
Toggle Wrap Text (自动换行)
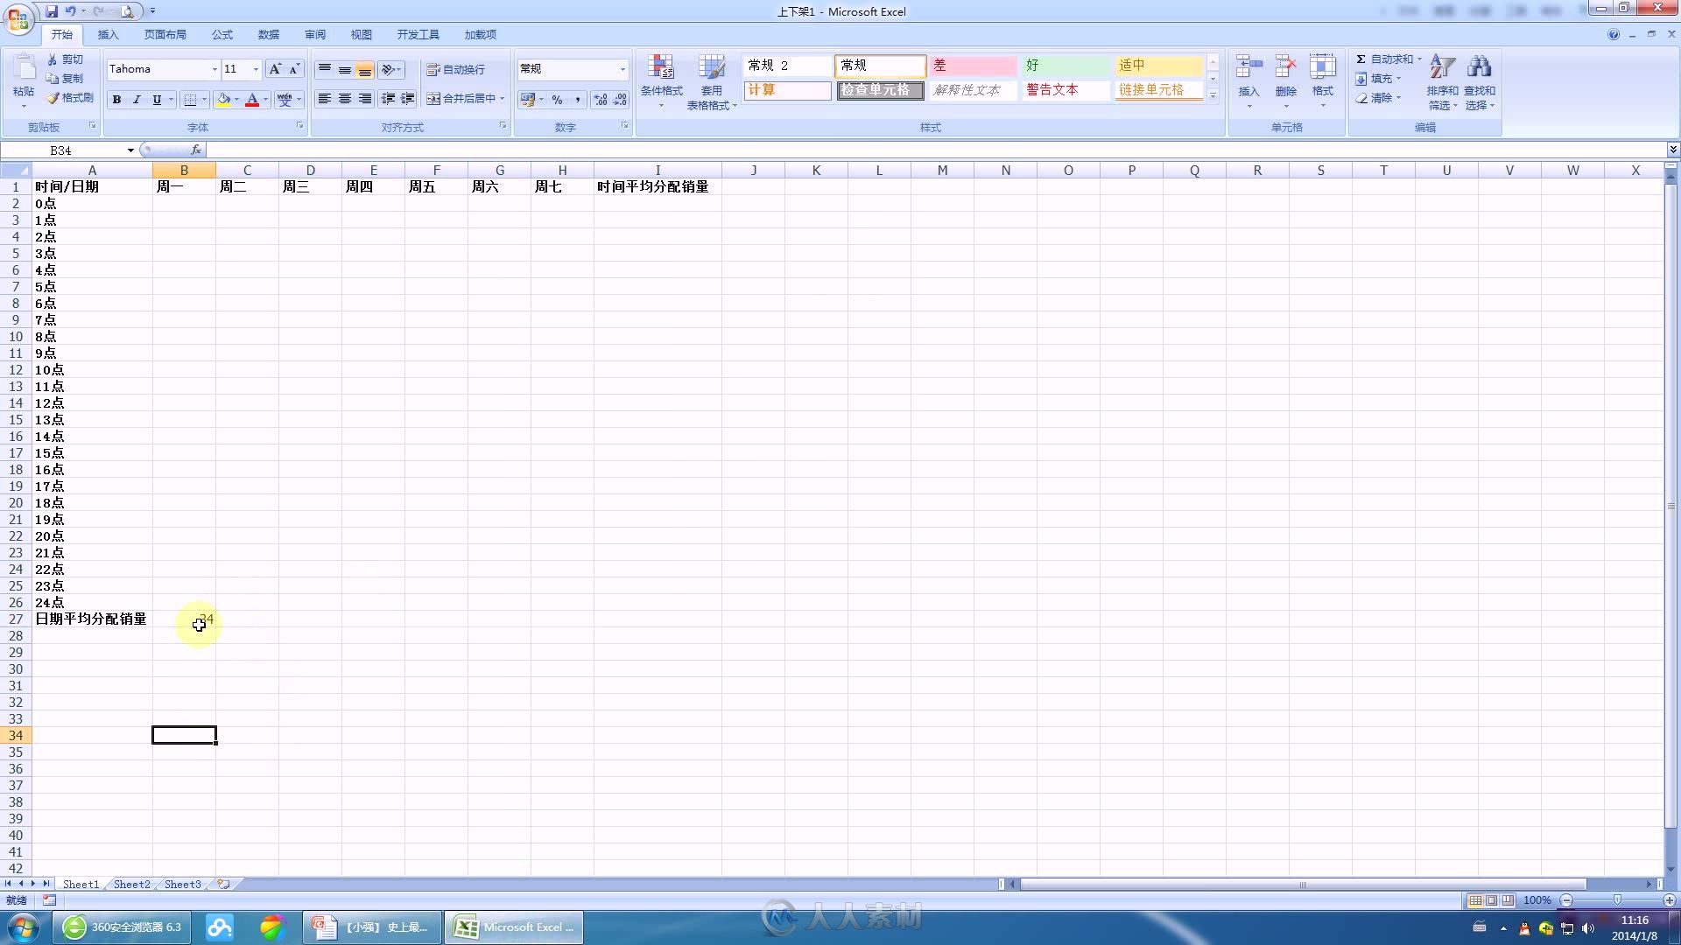455,69
